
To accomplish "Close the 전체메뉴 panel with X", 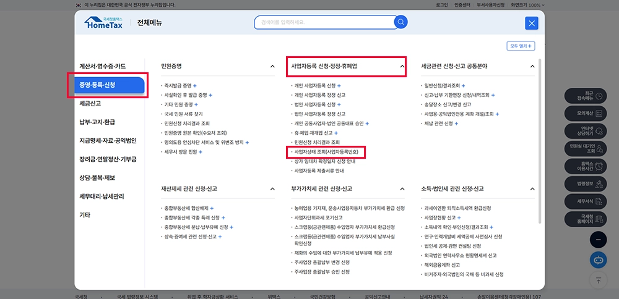I will pyautogui.click(x=531, y=23).
